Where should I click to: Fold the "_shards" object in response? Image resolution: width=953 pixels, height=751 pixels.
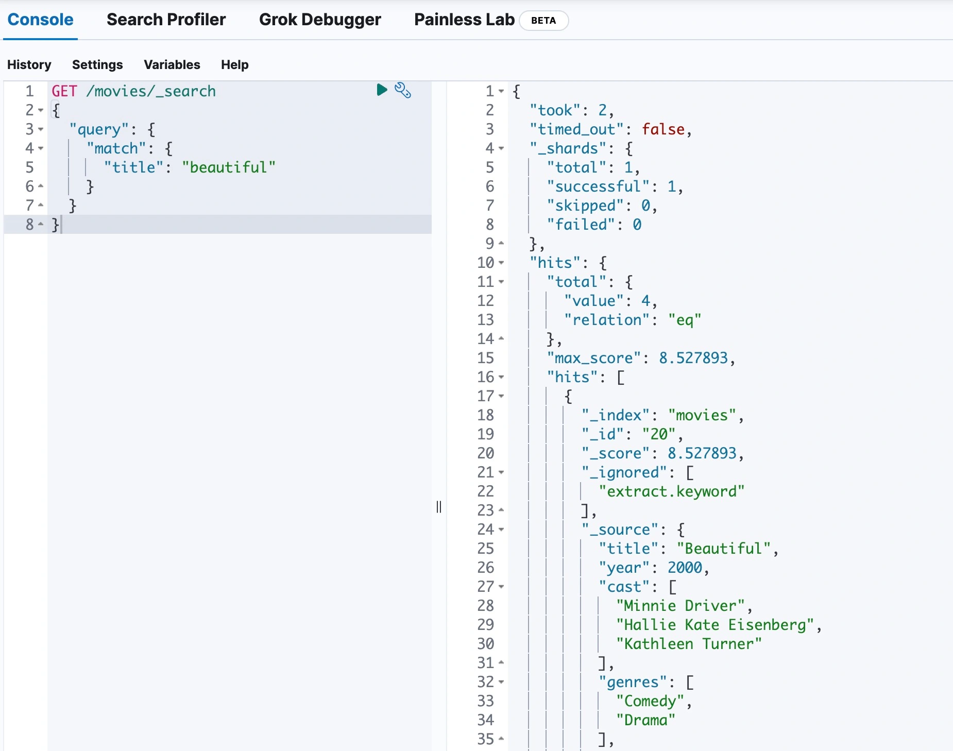tap(501, 148)
